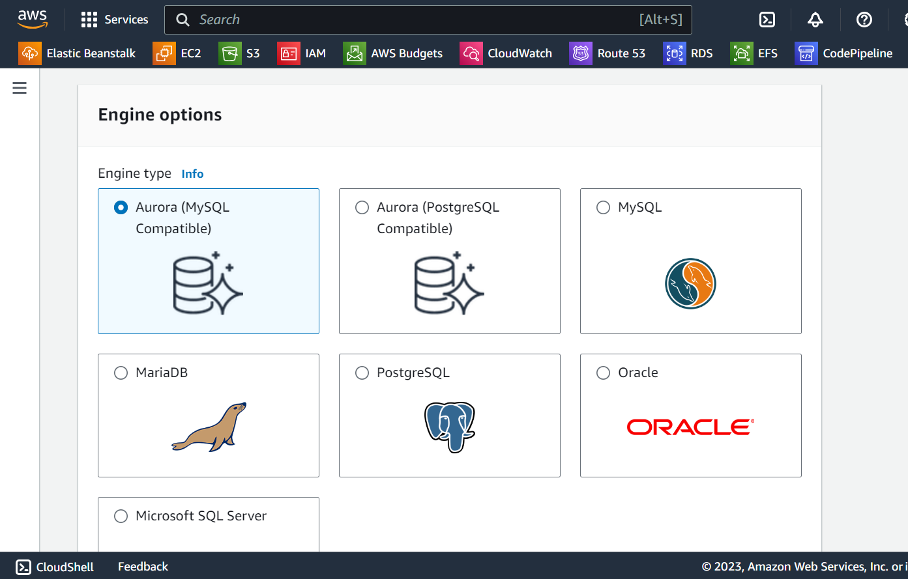Click the Aurora (MySQL Compatible) label text
This screenshot has height=579, width=908.
[183, 218]
